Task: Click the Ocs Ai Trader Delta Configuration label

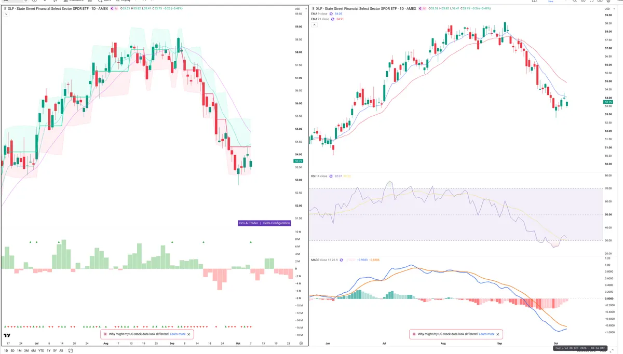Action: click(x=264, y=223)
